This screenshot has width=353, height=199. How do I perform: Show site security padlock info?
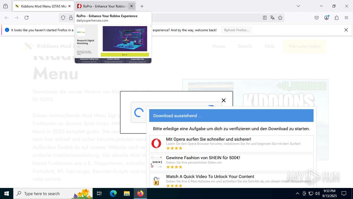pyautogui.click(x=71, y=18)
